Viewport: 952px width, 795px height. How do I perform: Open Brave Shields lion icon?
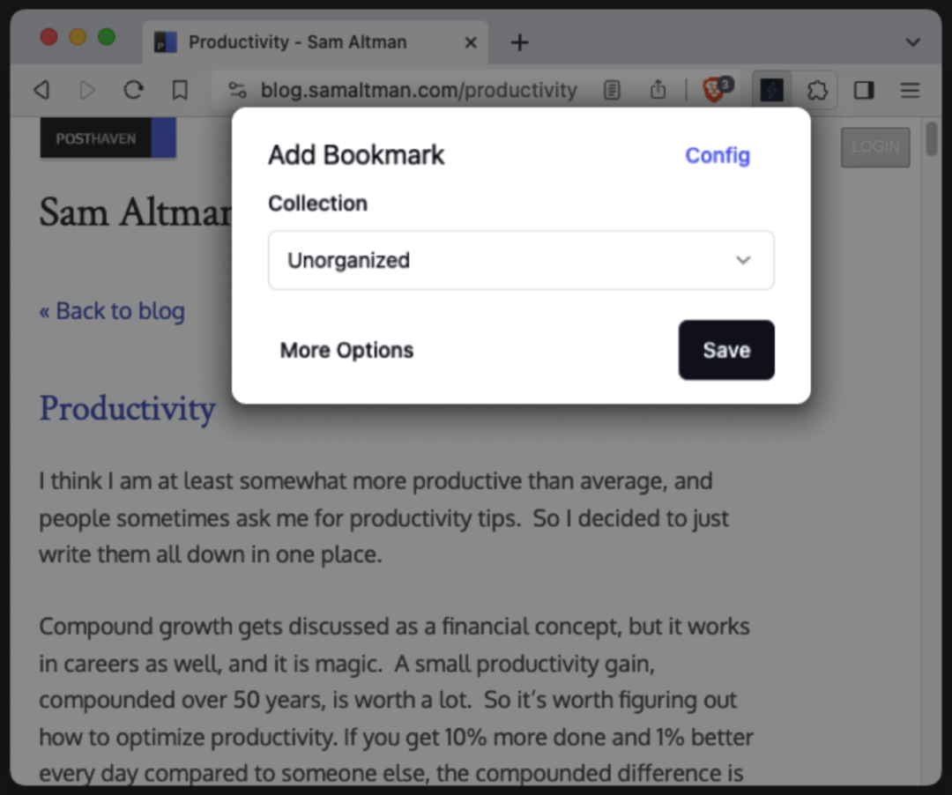(x=714, y=90)
